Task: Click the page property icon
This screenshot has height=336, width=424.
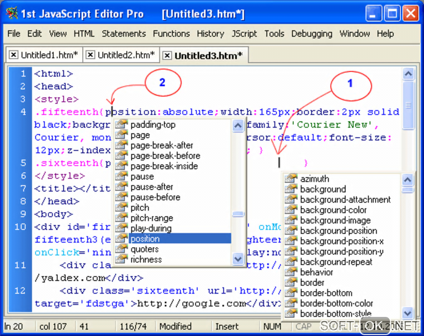Action: tap(121, 135)
